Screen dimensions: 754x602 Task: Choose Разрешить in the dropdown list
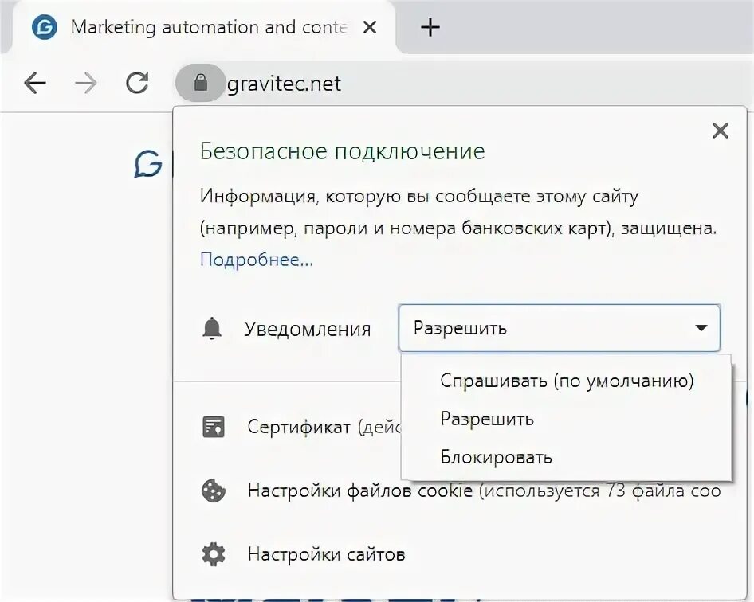(487, 419)
